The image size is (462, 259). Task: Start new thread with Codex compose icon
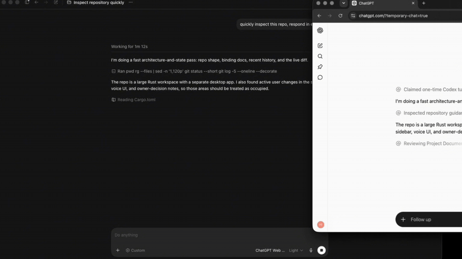(x=56, y=2)
